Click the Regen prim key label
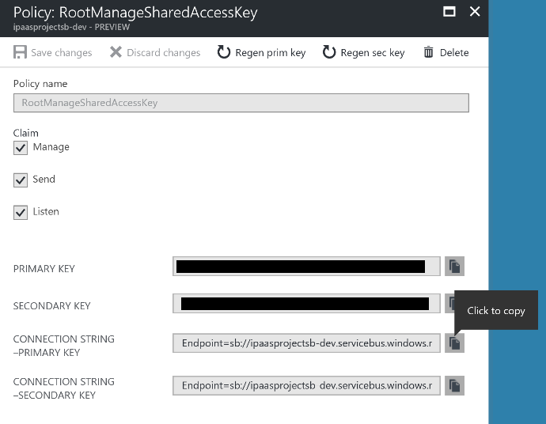 click(271, 52)
